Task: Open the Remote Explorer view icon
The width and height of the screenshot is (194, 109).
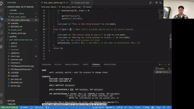Action: coord(1,32)
